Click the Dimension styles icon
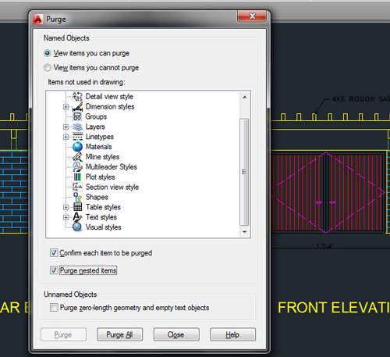The height and width of the screenshot is (357, 390). 77,107
